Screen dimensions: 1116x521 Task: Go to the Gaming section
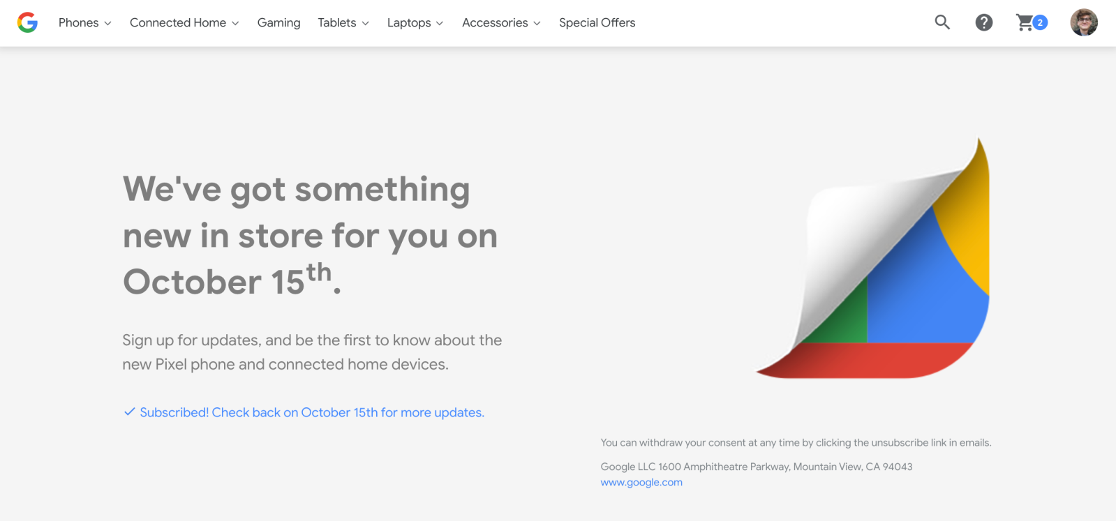click(278, 23)
